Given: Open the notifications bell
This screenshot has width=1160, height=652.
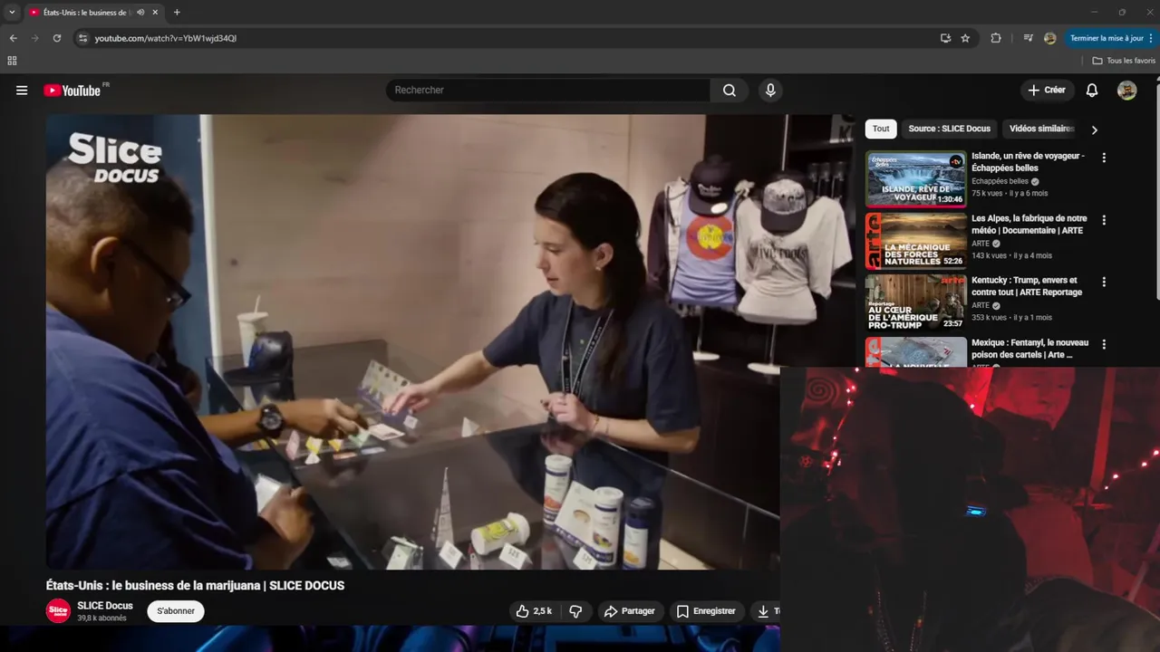Looking at the screenshot, I should point(1092,91).
